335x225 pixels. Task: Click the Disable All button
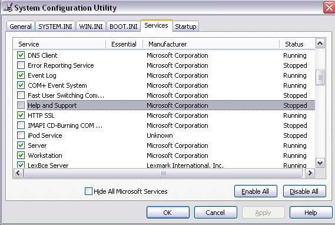[304, 191]
